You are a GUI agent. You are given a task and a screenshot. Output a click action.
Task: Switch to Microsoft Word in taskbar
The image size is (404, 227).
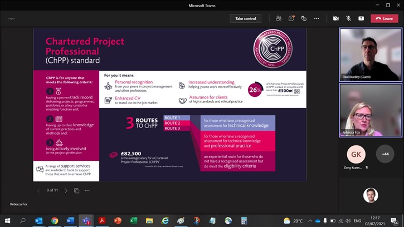point(70,220)
